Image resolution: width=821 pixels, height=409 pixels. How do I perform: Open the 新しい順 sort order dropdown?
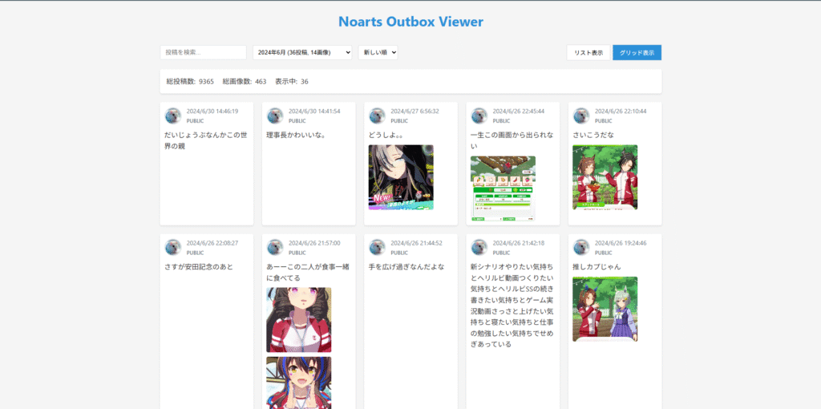tap(378, 52)
